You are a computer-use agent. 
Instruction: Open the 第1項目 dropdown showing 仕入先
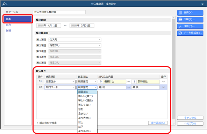[75, 40]
